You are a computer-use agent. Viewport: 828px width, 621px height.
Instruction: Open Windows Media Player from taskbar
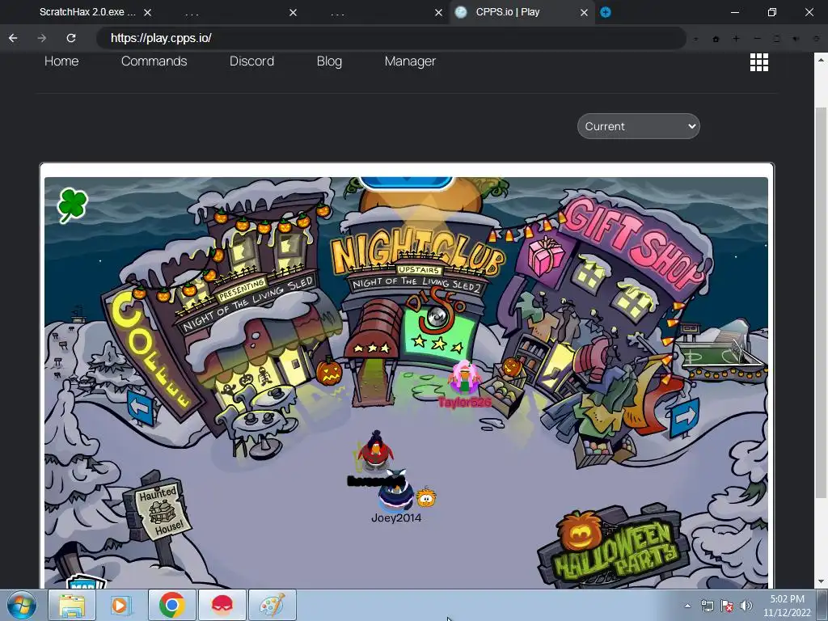[121, 605]
